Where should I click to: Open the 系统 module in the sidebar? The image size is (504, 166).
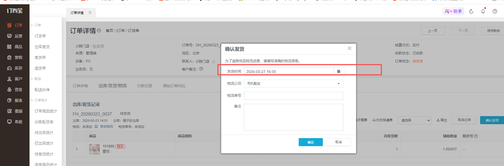(15, 122)
